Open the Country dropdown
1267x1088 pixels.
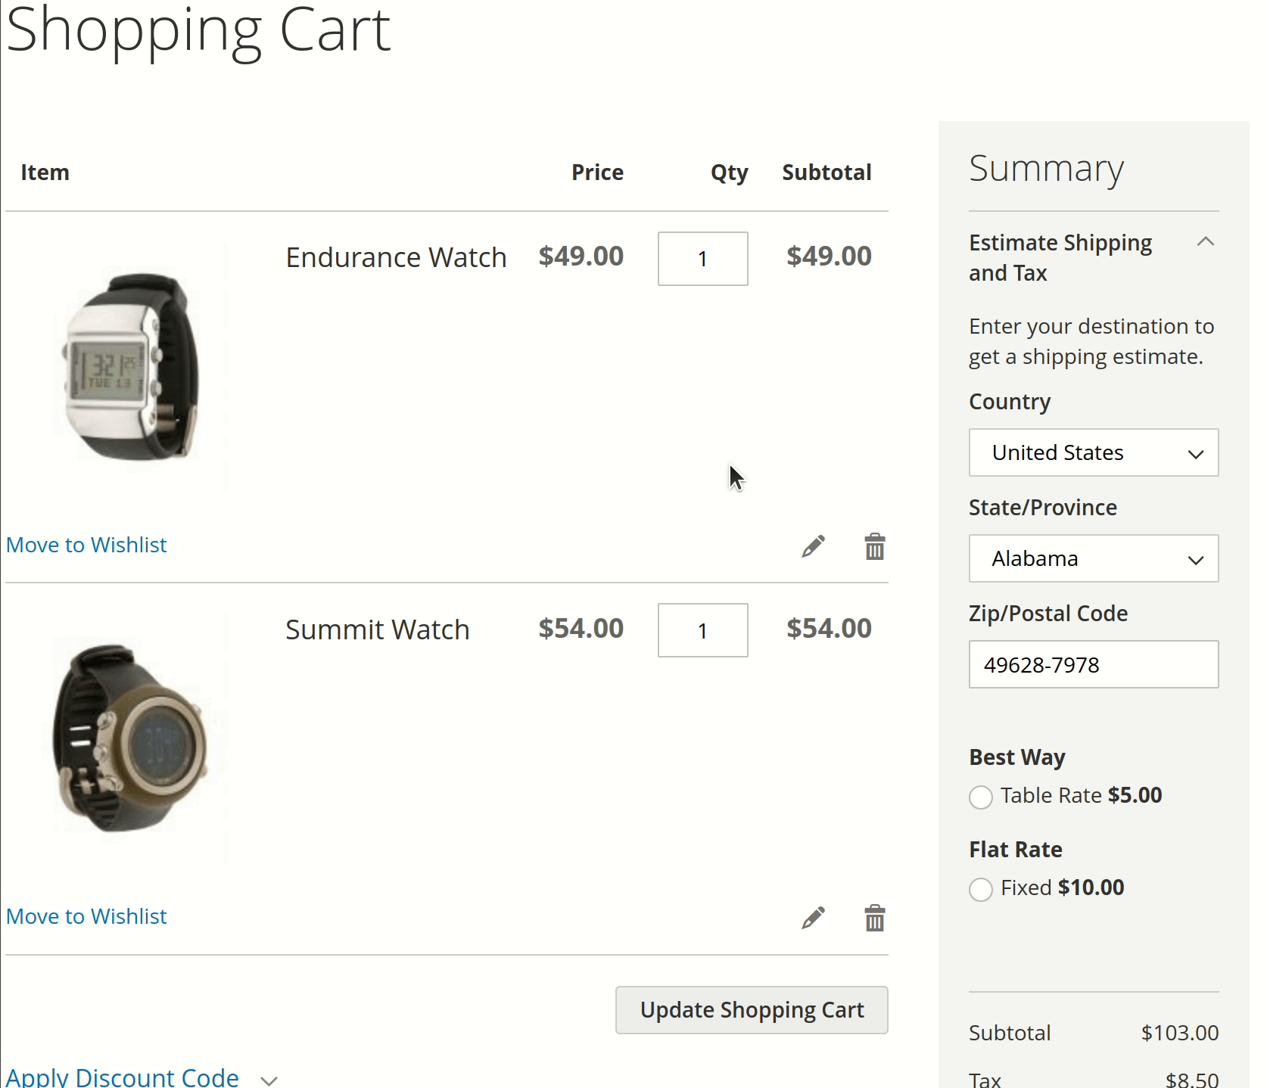(1093, 452)
